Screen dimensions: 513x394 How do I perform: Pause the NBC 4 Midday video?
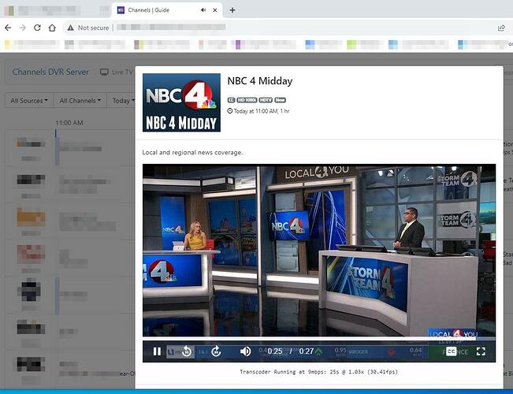click(157, 351)
